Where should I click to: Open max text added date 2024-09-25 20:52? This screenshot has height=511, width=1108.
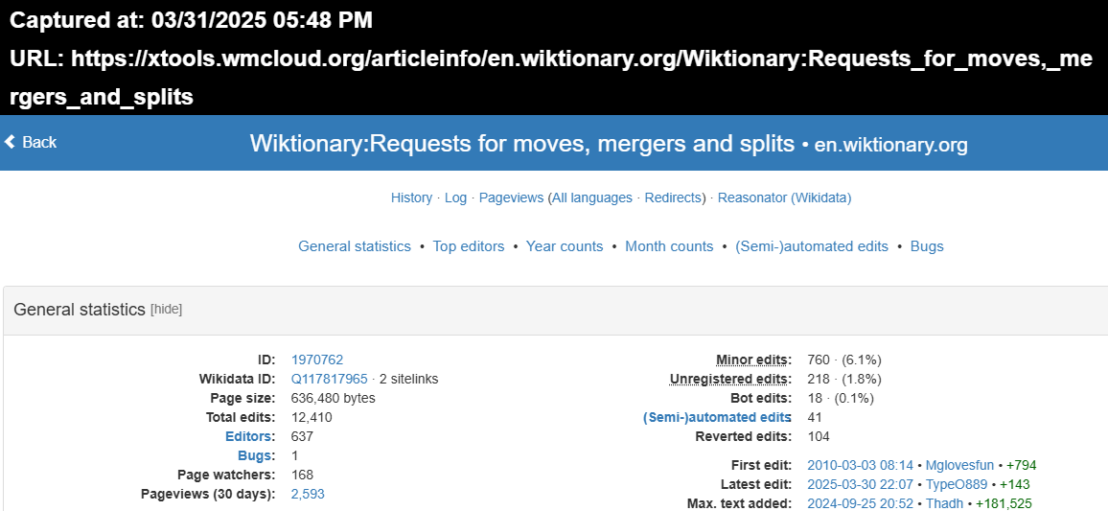[x=860, y=504]
